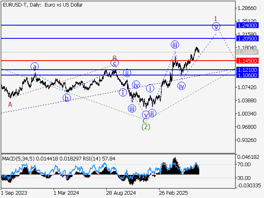This screenshot has width=264, height=198.
Task: Select the green (2) wave label
Action: tap(146, 127)
